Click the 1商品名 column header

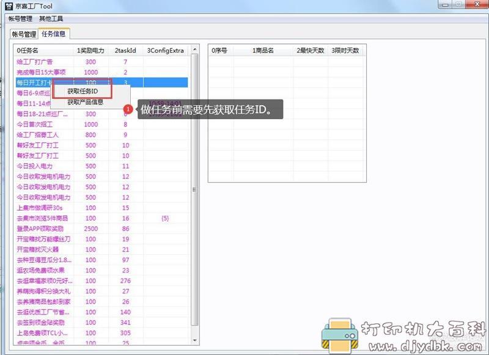tap(263, 51)
